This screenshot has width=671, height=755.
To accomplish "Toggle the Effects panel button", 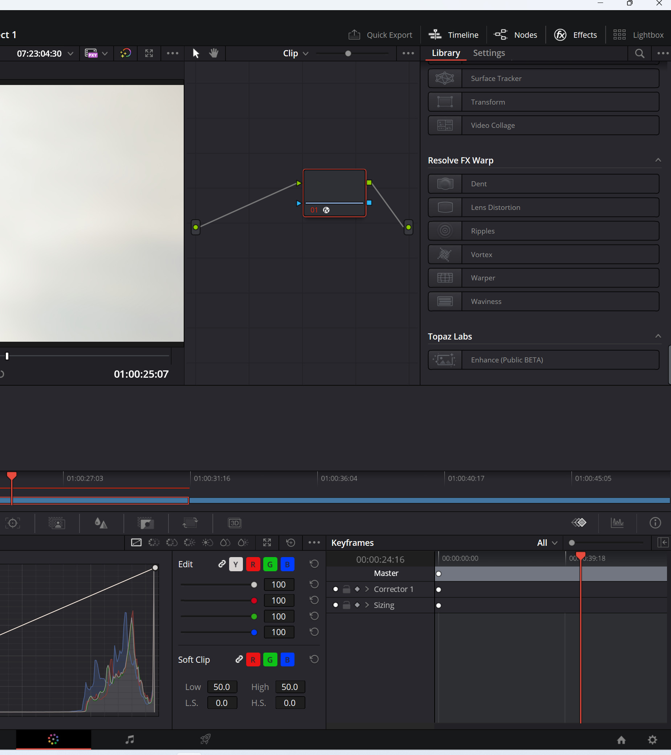I will click(x=576, y=35).
